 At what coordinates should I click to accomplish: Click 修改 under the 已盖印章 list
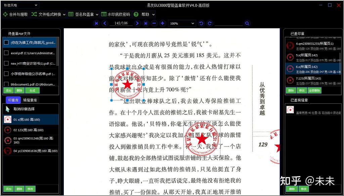(x=302, y=90)
